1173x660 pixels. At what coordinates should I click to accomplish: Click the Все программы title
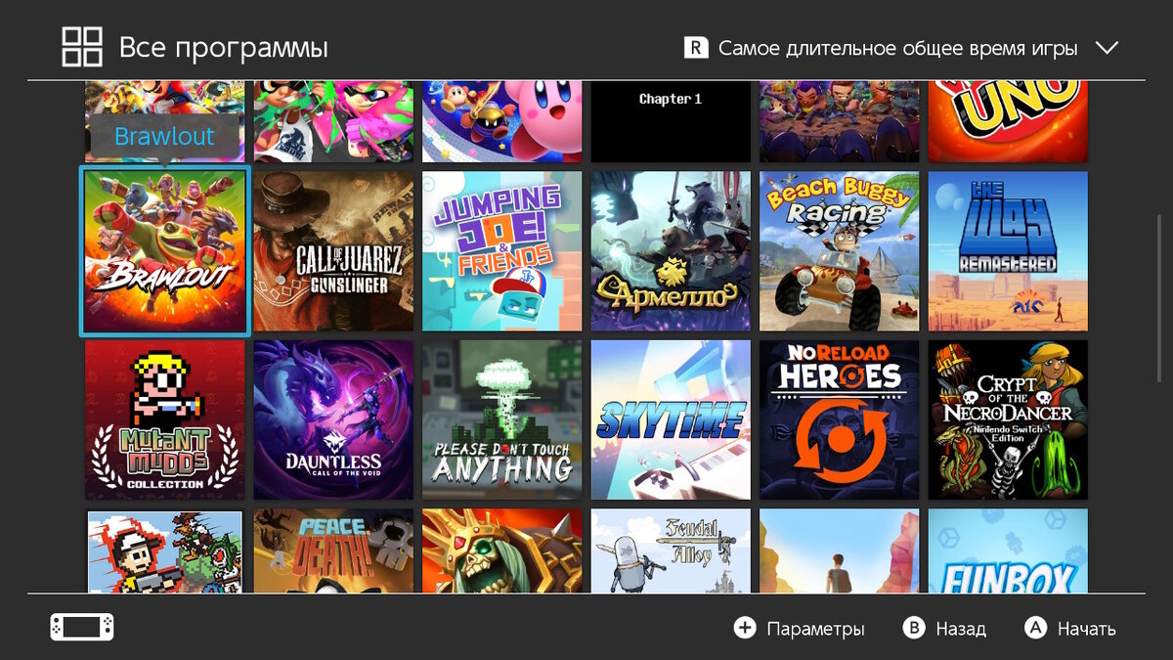click(224, 48)
